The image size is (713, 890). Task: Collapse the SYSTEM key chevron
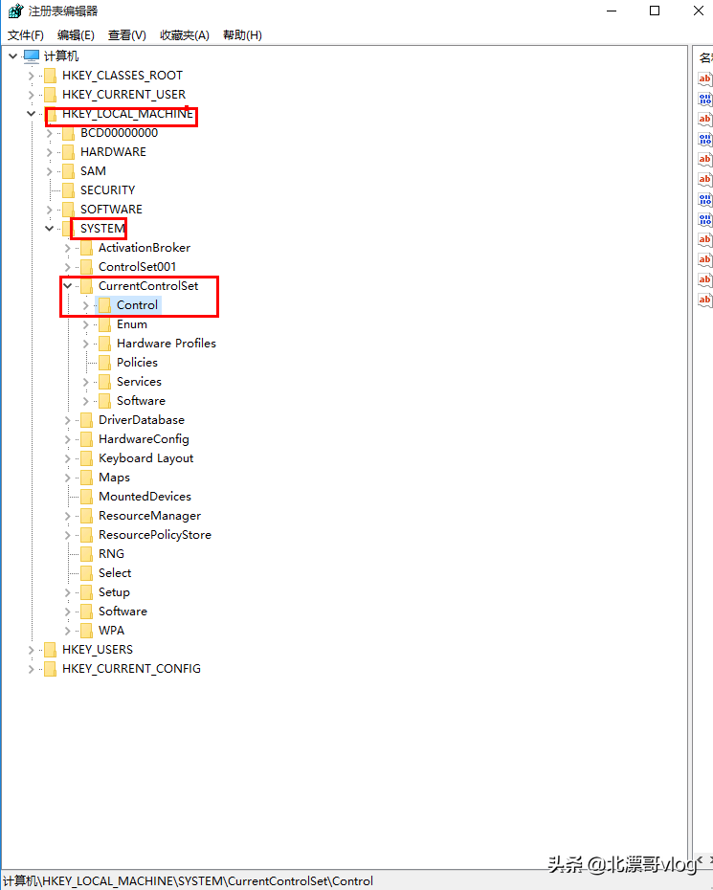tap(50, 229)
